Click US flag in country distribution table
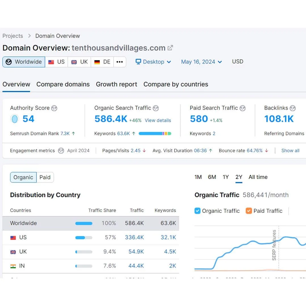The width and height of the screenshot is (306, 306). pos(13,238)
